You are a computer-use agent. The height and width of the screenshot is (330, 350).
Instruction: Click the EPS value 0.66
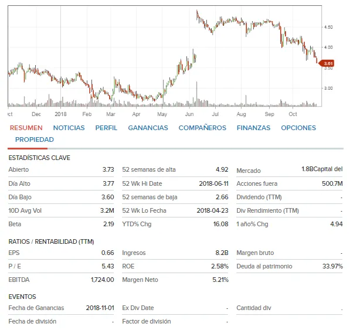(108, 253)
